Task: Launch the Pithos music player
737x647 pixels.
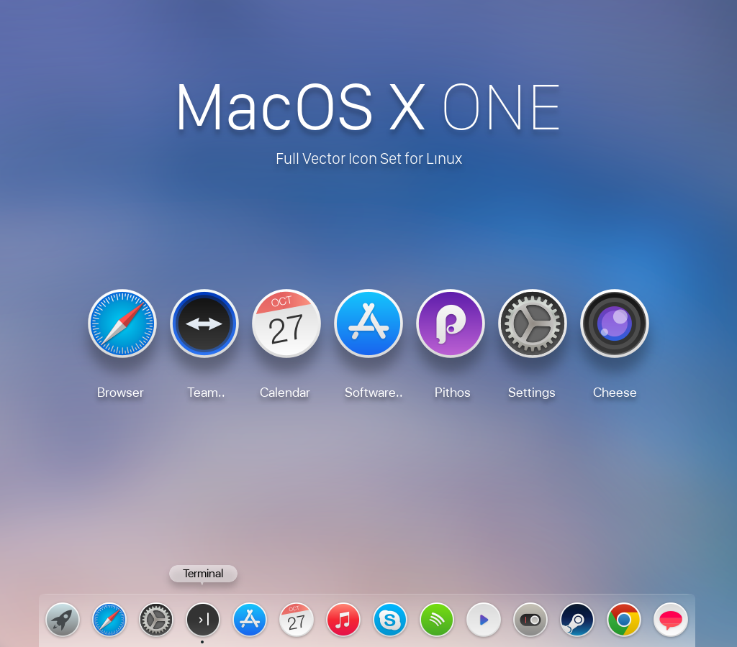Action: coord(451,323)
